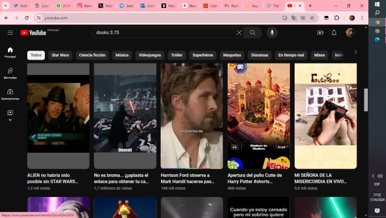386x218 pixels.
Task: Click the page vertical scrollbar thumb
Action: click(x=366, y=100)
